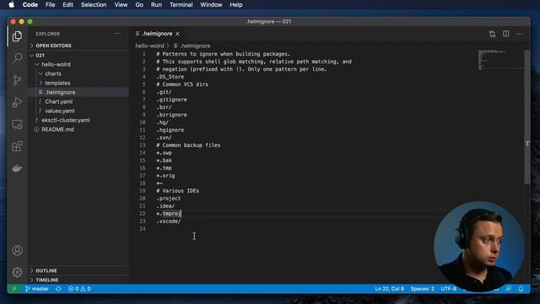Image resolution: width=540 pixels, height=304 pixels.
Task: Expand the Outline section
Action: click(x=78, y=270)
